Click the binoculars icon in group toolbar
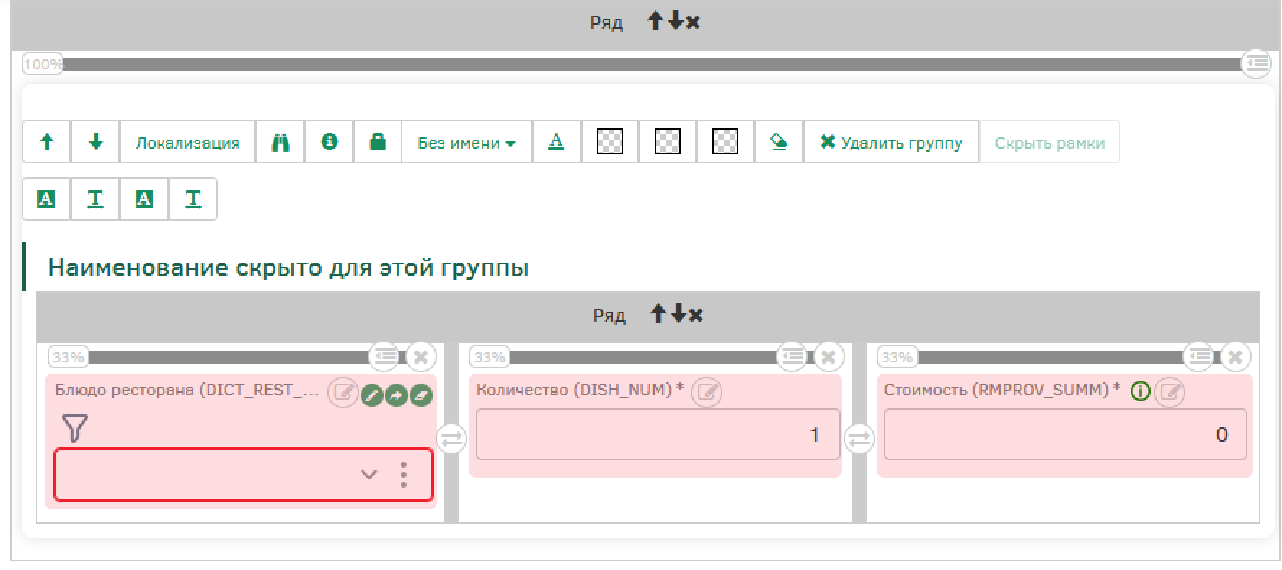 coord(280,142)
